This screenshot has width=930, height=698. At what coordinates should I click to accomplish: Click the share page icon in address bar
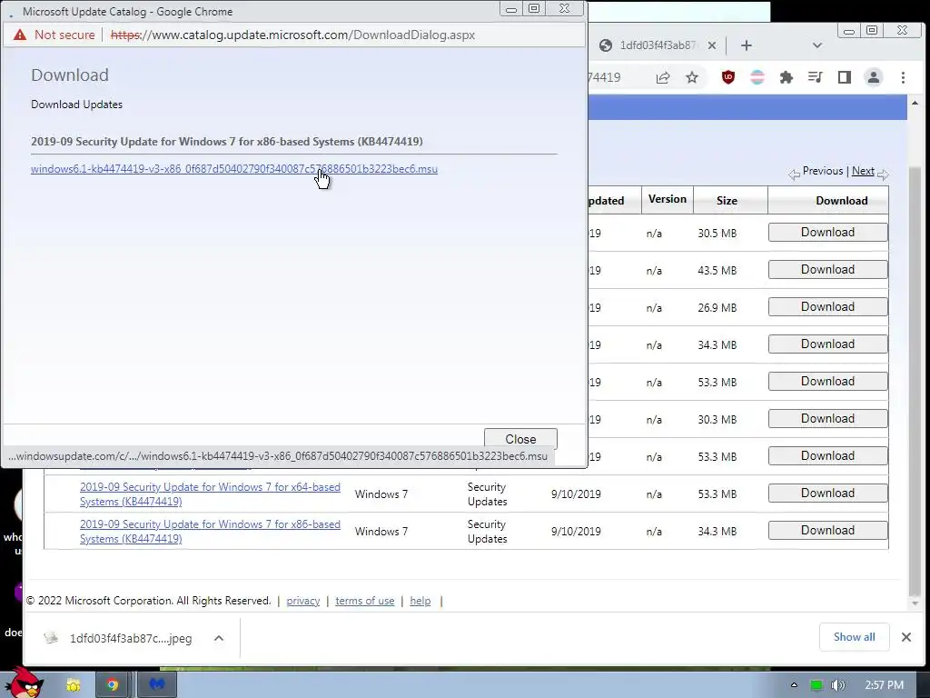[x=662, y=78]
